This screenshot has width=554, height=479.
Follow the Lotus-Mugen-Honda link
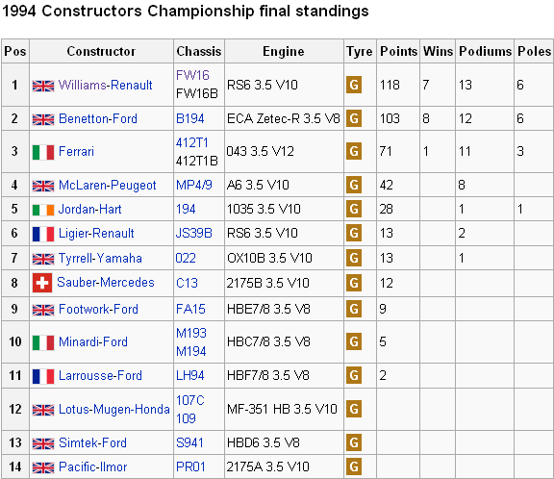[x=114, y=409]
